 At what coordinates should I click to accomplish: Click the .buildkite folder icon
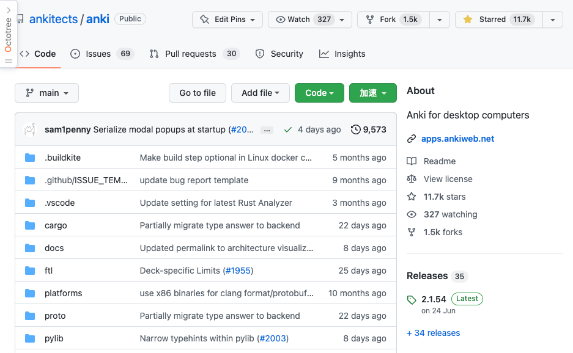click(x=30, y=158)
